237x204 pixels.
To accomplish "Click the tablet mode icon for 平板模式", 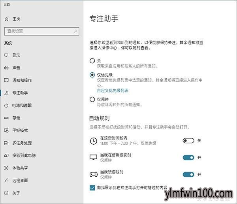I will tap(6, 130).
